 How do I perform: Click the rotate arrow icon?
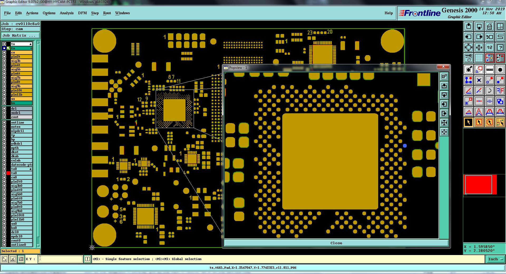(490, 91)
